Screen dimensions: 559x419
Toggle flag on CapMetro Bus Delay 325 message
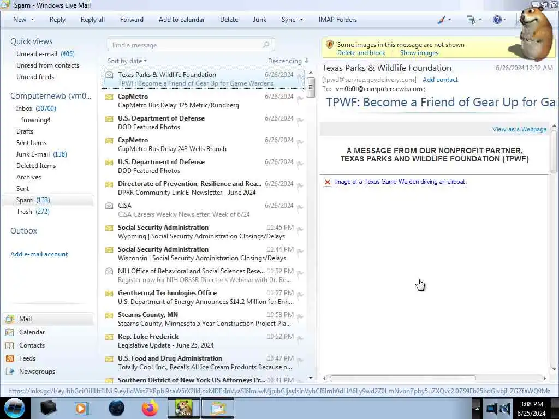(300, 98)
